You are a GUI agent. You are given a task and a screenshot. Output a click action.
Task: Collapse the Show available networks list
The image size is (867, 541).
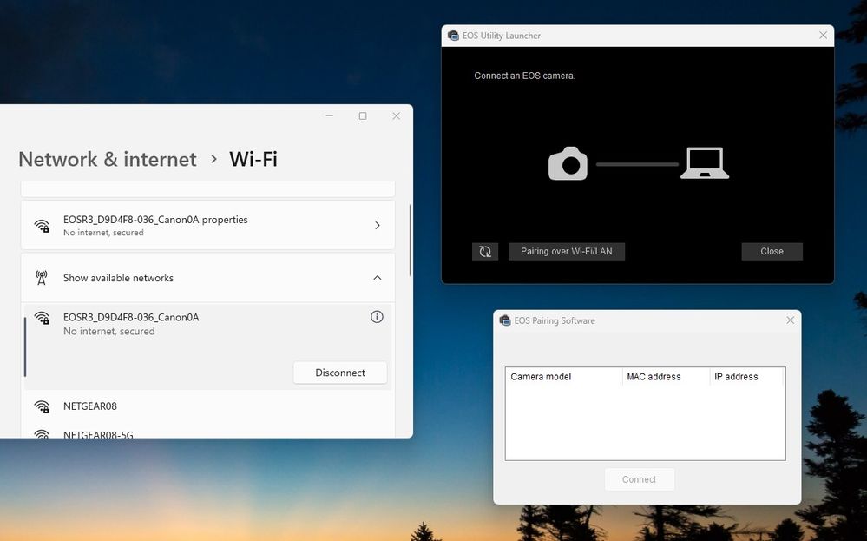pos(377,278)
